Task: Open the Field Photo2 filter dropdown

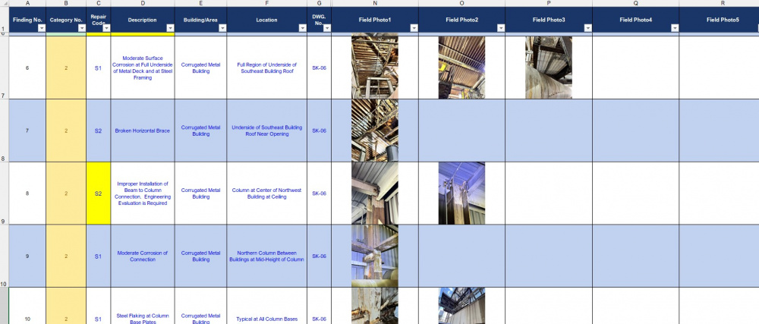Action: (501, 29)
